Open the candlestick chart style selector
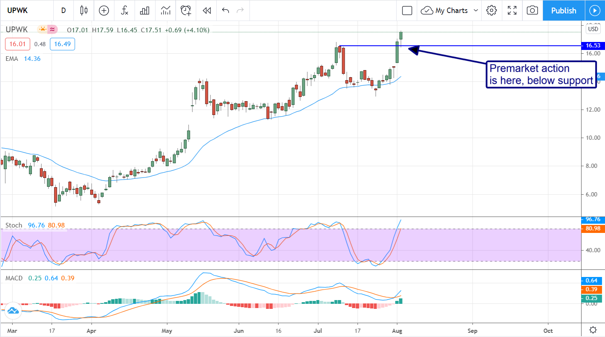605x337 pixels. tap(84, 10)
